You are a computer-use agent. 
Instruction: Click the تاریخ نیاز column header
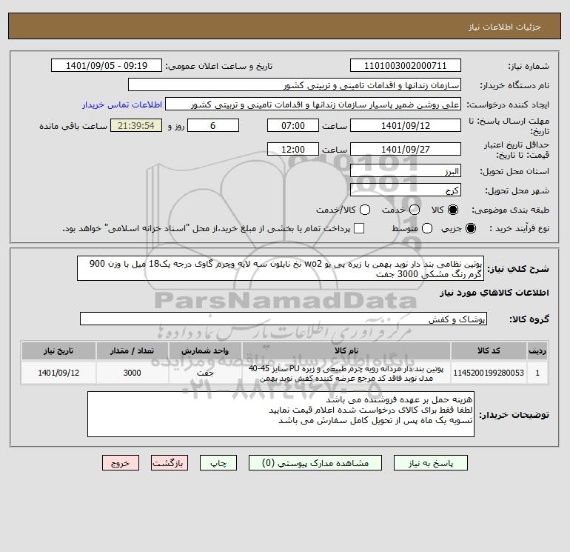(58, 350)
